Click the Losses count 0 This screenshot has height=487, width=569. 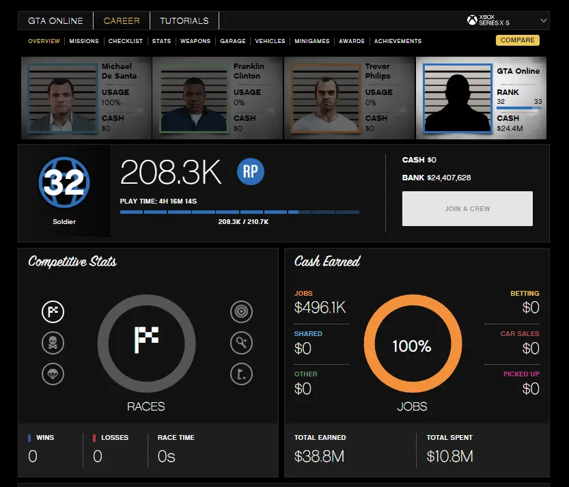[97, 456]
